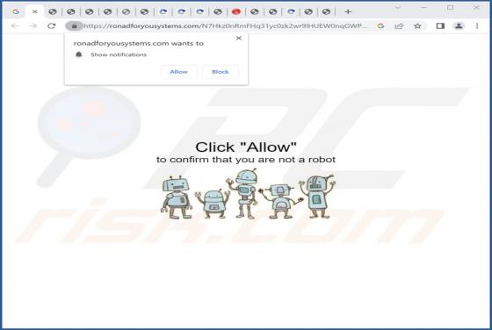Click the ronadforyousystems.com address bar
The image size is (492, 330).
225,26
